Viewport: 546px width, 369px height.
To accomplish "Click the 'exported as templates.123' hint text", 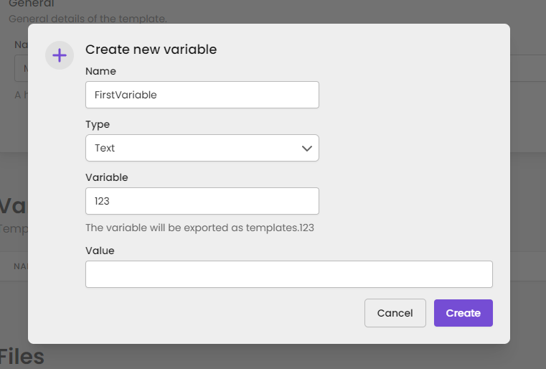I will (199, 228).
